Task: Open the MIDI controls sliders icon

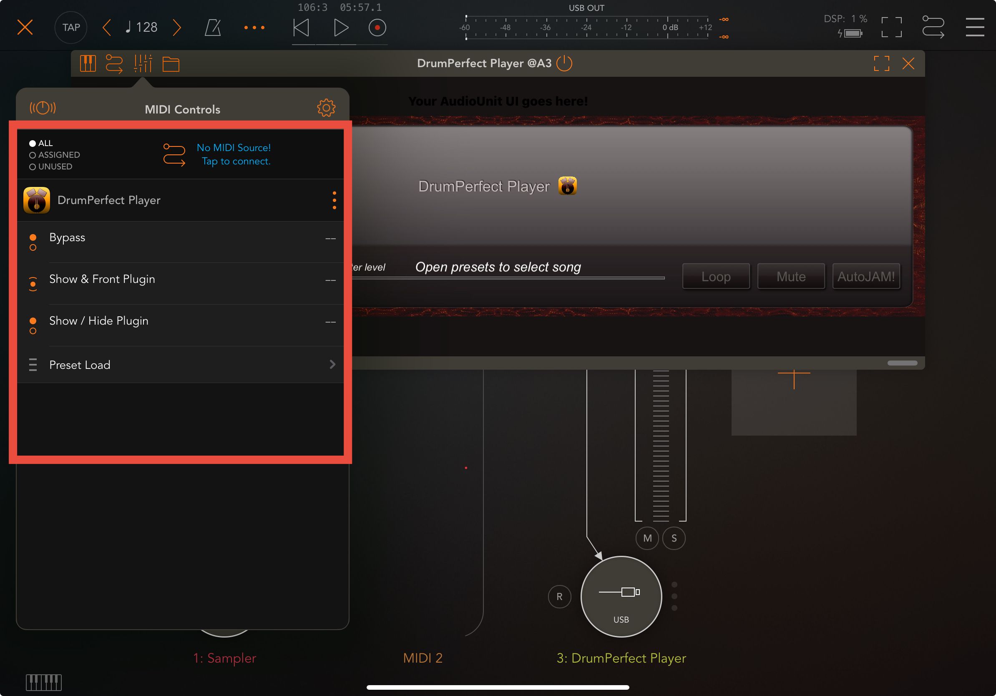Action: click(143, 64)
